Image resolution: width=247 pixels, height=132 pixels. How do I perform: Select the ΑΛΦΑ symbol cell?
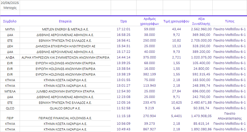click(10, 57)
